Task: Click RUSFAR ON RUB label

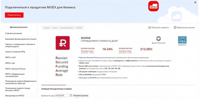Action: point(88,49)
